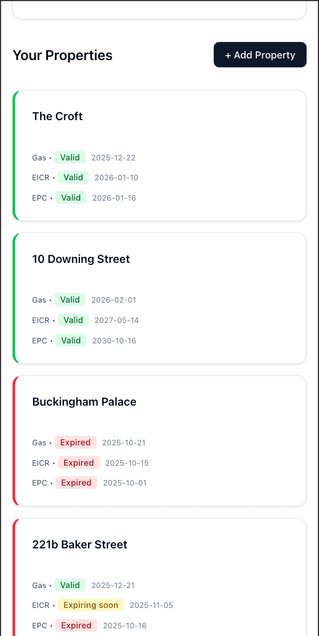319x636 pixels.
Task: Click 10 Downing Street's EPC Valid badge
Action: [x=71, y=340]
